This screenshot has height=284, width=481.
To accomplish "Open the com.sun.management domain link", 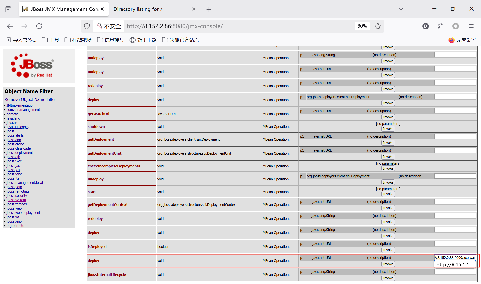I will pos(23,110).
